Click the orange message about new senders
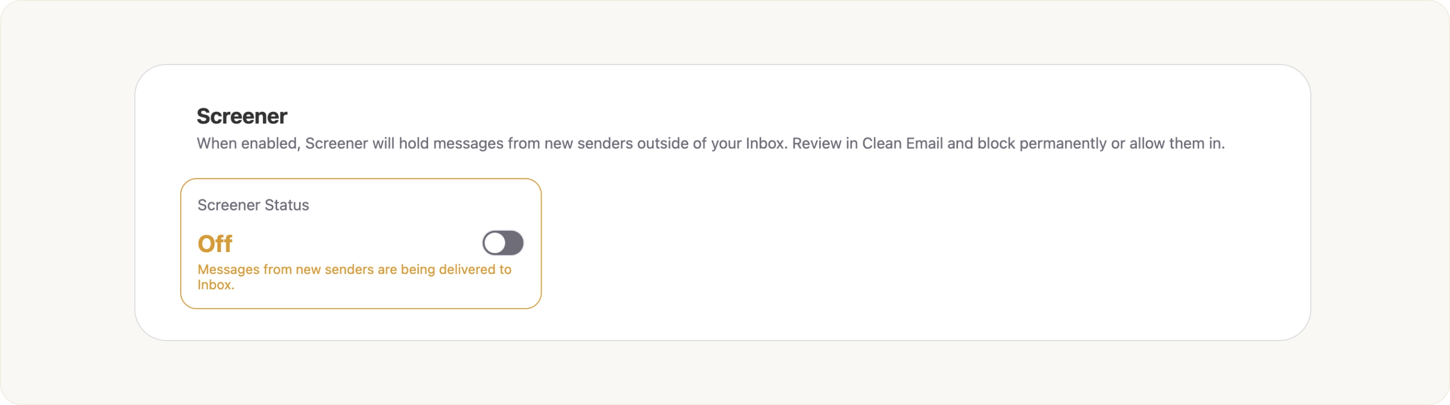This screenshot has width=1450, height=405. pos(353,270)
